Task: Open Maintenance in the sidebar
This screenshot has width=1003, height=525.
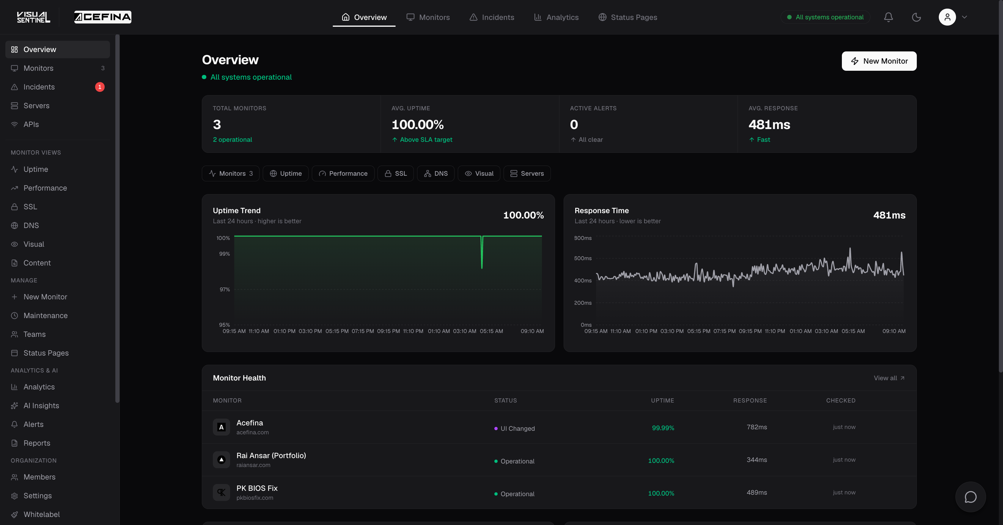Action: (x=45, y=315)
